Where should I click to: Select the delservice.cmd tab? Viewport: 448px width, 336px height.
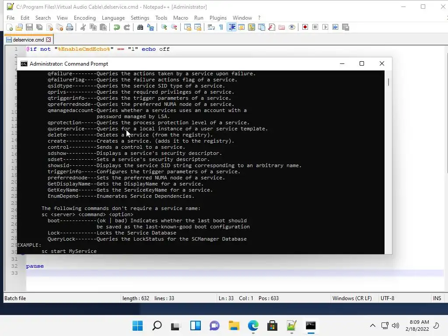(28, 40)
